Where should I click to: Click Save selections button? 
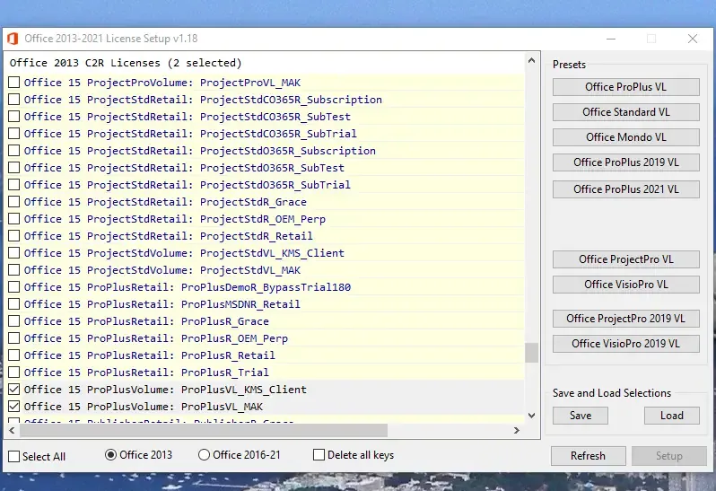[581, 416]
